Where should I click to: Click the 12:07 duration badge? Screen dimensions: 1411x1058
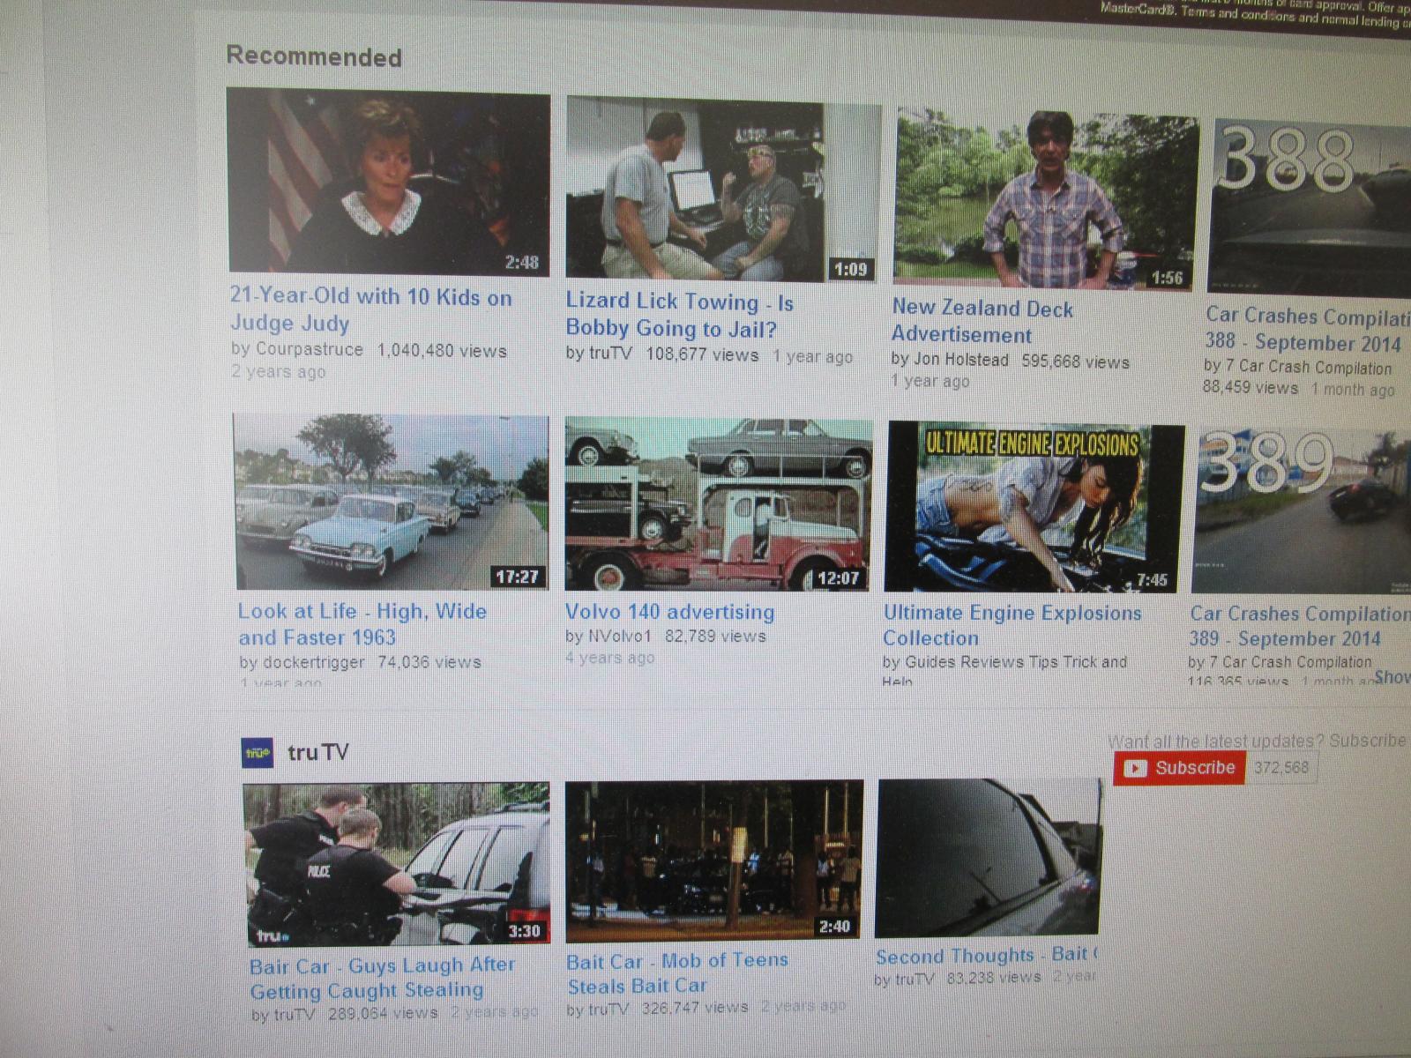(838, 578)
